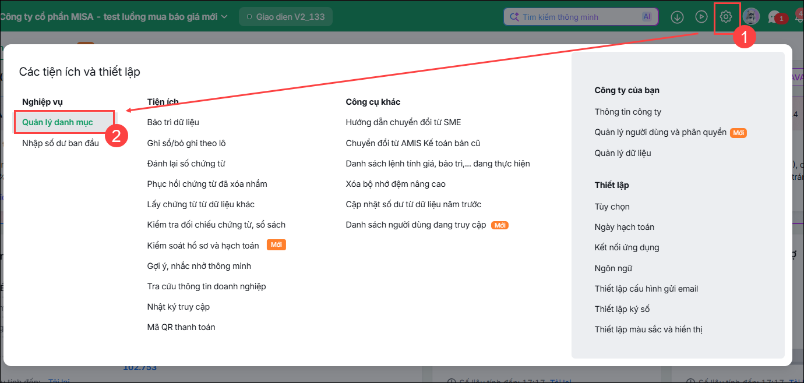The image size is (804, 383).
Task: Open the chat messages icon
Action: coord(774,17)
